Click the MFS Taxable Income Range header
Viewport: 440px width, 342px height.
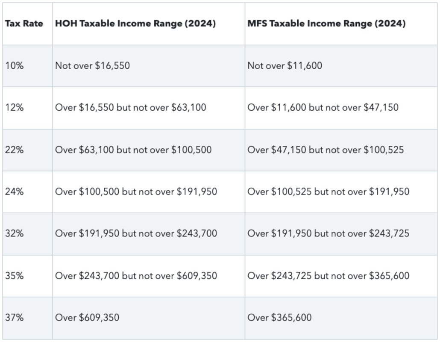point(326,24)
